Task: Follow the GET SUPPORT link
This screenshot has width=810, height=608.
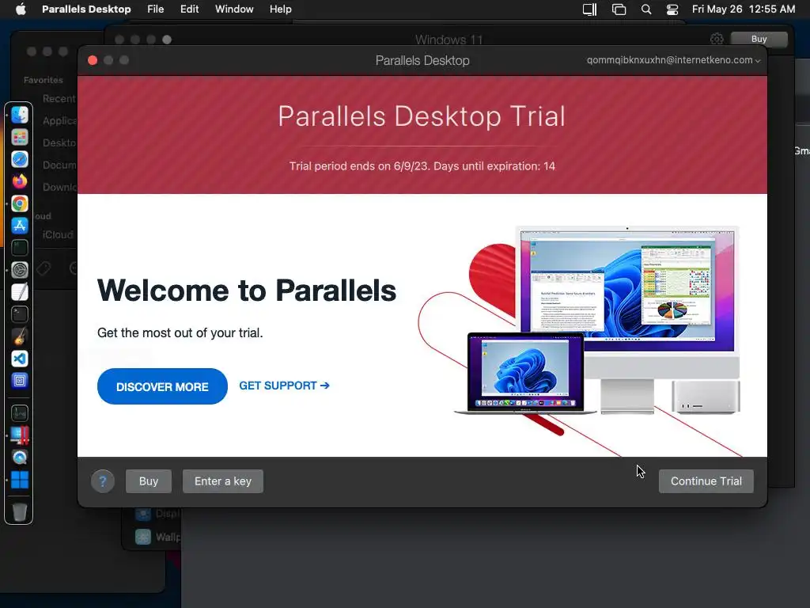Action: pyautogui.click(x=284, y=386)
